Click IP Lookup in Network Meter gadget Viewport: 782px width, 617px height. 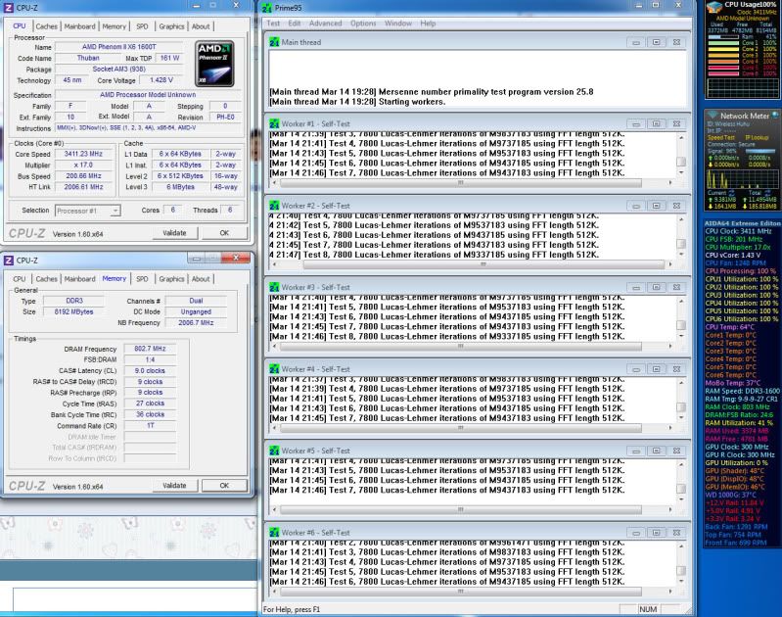pyautogui.click(x=755, y=138)
